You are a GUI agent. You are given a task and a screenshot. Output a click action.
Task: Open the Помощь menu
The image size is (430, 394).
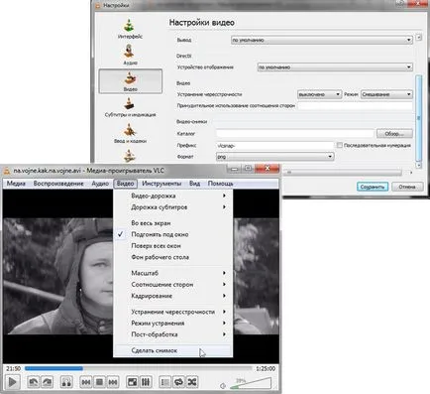[220, 184]
